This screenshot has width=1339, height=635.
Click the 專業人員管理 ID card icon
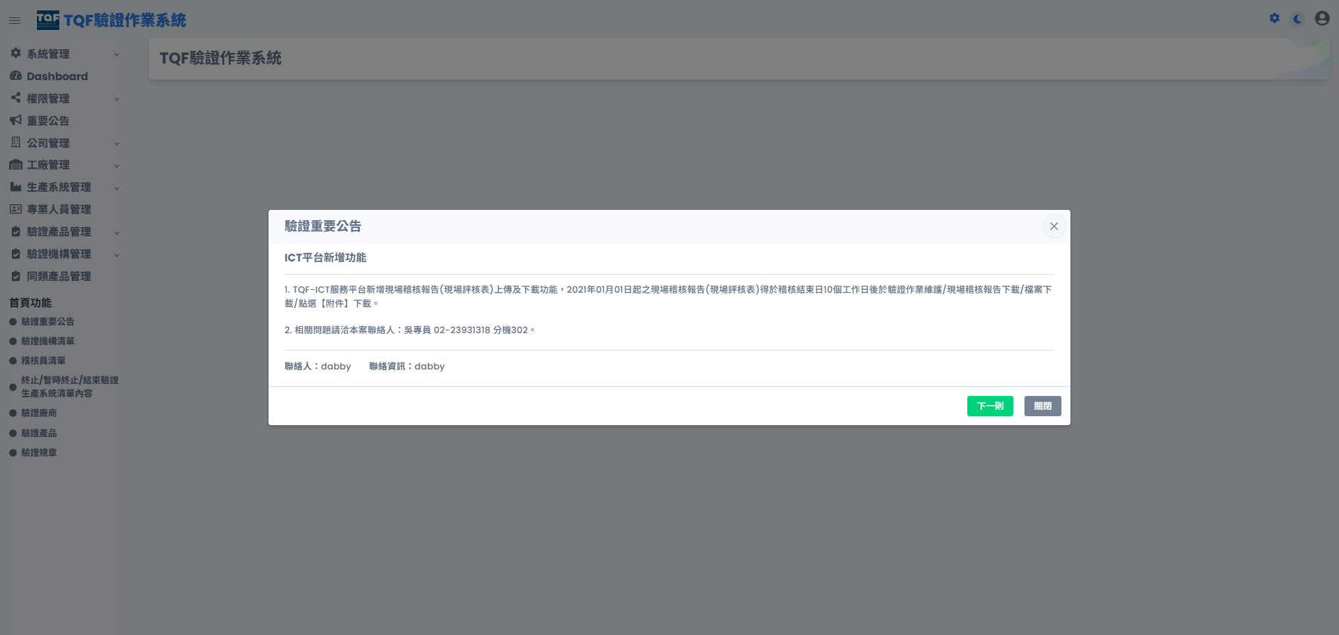[x=15, y=209]
